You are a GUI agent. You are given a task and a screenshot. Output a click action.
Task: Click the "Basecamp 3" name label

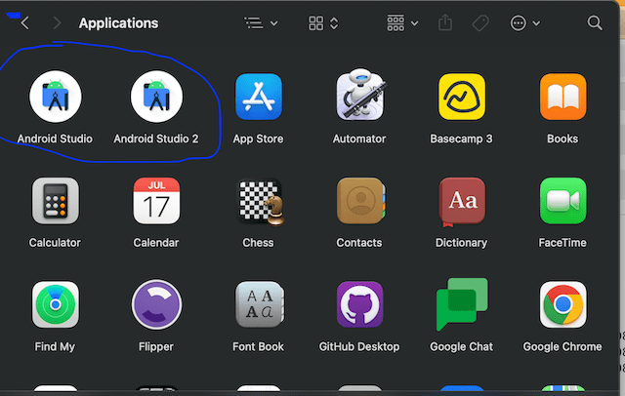pos(461,139)
